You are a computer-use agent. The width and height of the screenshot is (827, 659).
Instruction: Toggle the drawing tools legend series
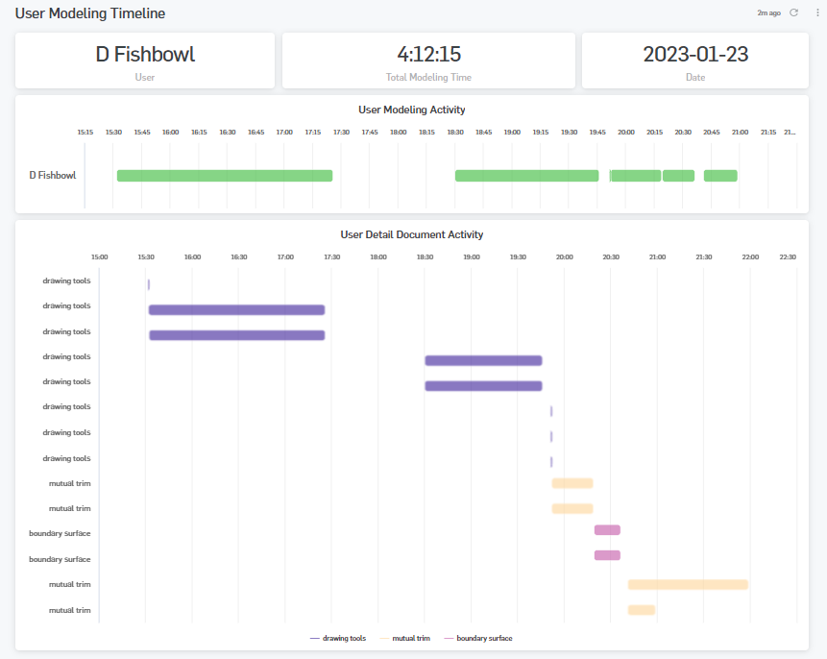(344, 638)
